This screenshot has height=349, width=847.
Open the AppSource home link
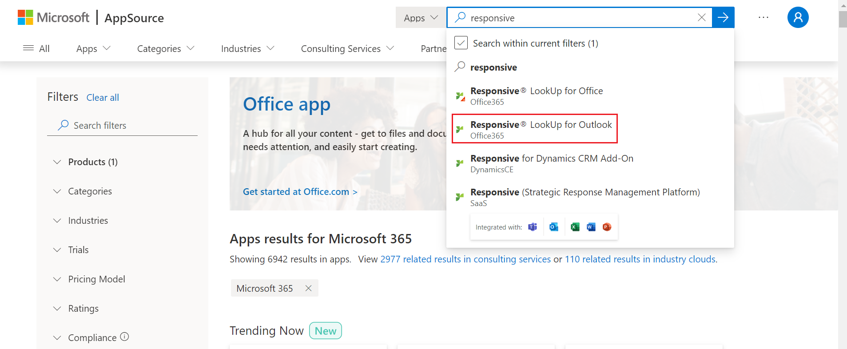click(134, 18)
